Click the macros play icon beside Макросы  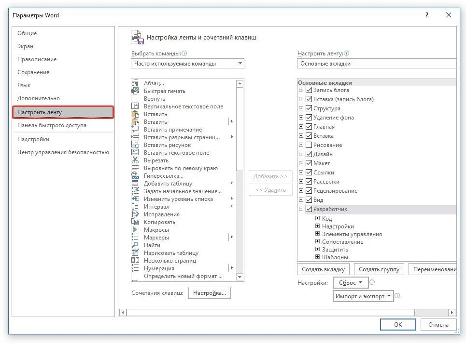tap(135, 230)
